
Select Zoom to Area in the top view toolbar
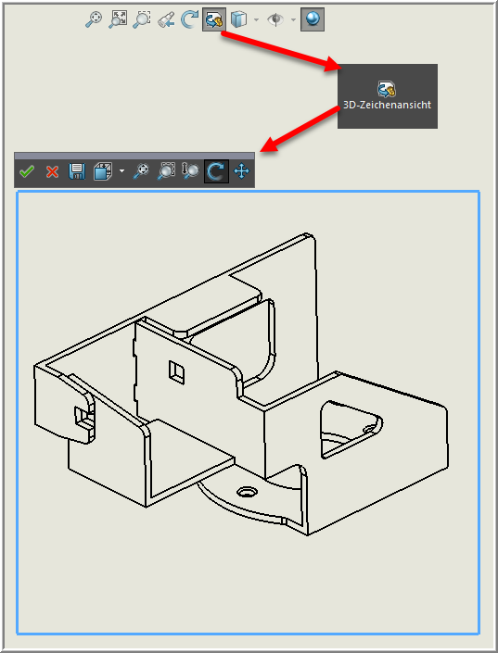click(142, 19)
